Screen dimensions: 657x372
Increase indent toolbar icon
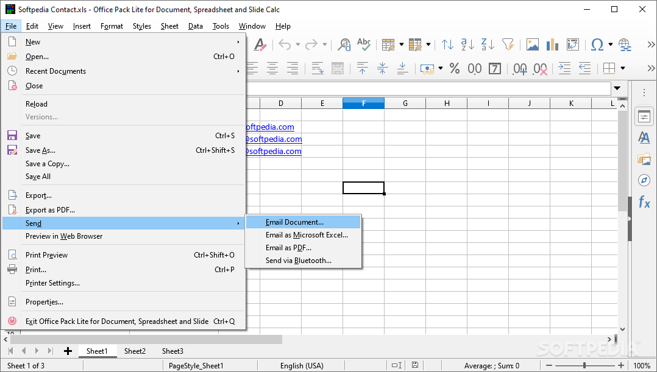point(564,68)
